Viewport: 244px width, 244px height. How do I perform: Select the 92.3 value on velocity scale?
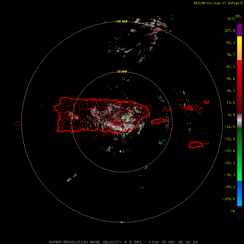click(231, 43)
